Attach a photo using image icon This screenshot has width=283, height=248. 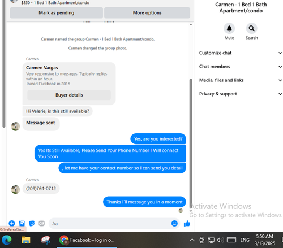[x=22, y=223]
